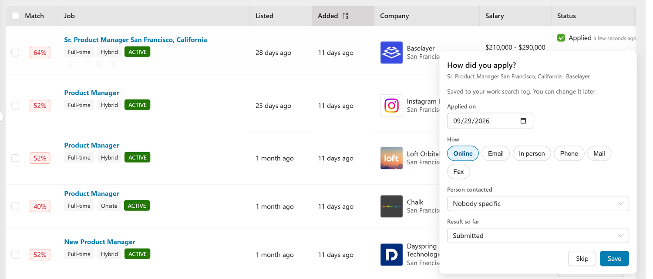Image resolution: width=653 pixels, height=279 pixels.
Task: Check the New Product Manager row checkbox
Action: click(x=15, y=255)
